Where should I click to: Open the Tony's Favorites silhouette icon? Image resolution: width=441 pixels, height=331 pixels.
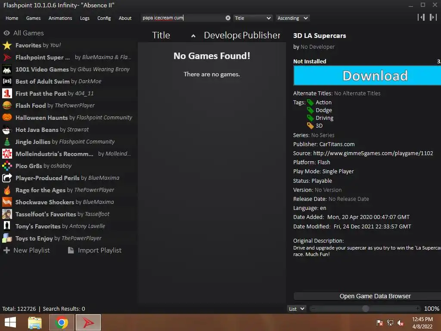tap(7, 226)
